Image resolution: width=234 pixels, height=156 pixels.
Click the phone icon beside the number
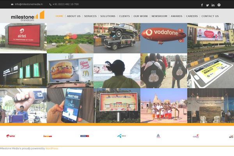coord(50,4)
